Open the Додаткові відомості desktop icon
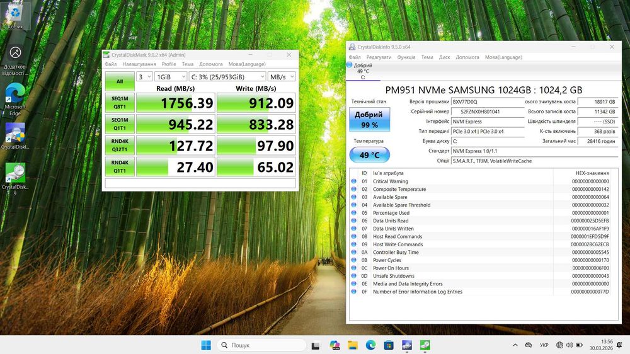 (15, 59)
